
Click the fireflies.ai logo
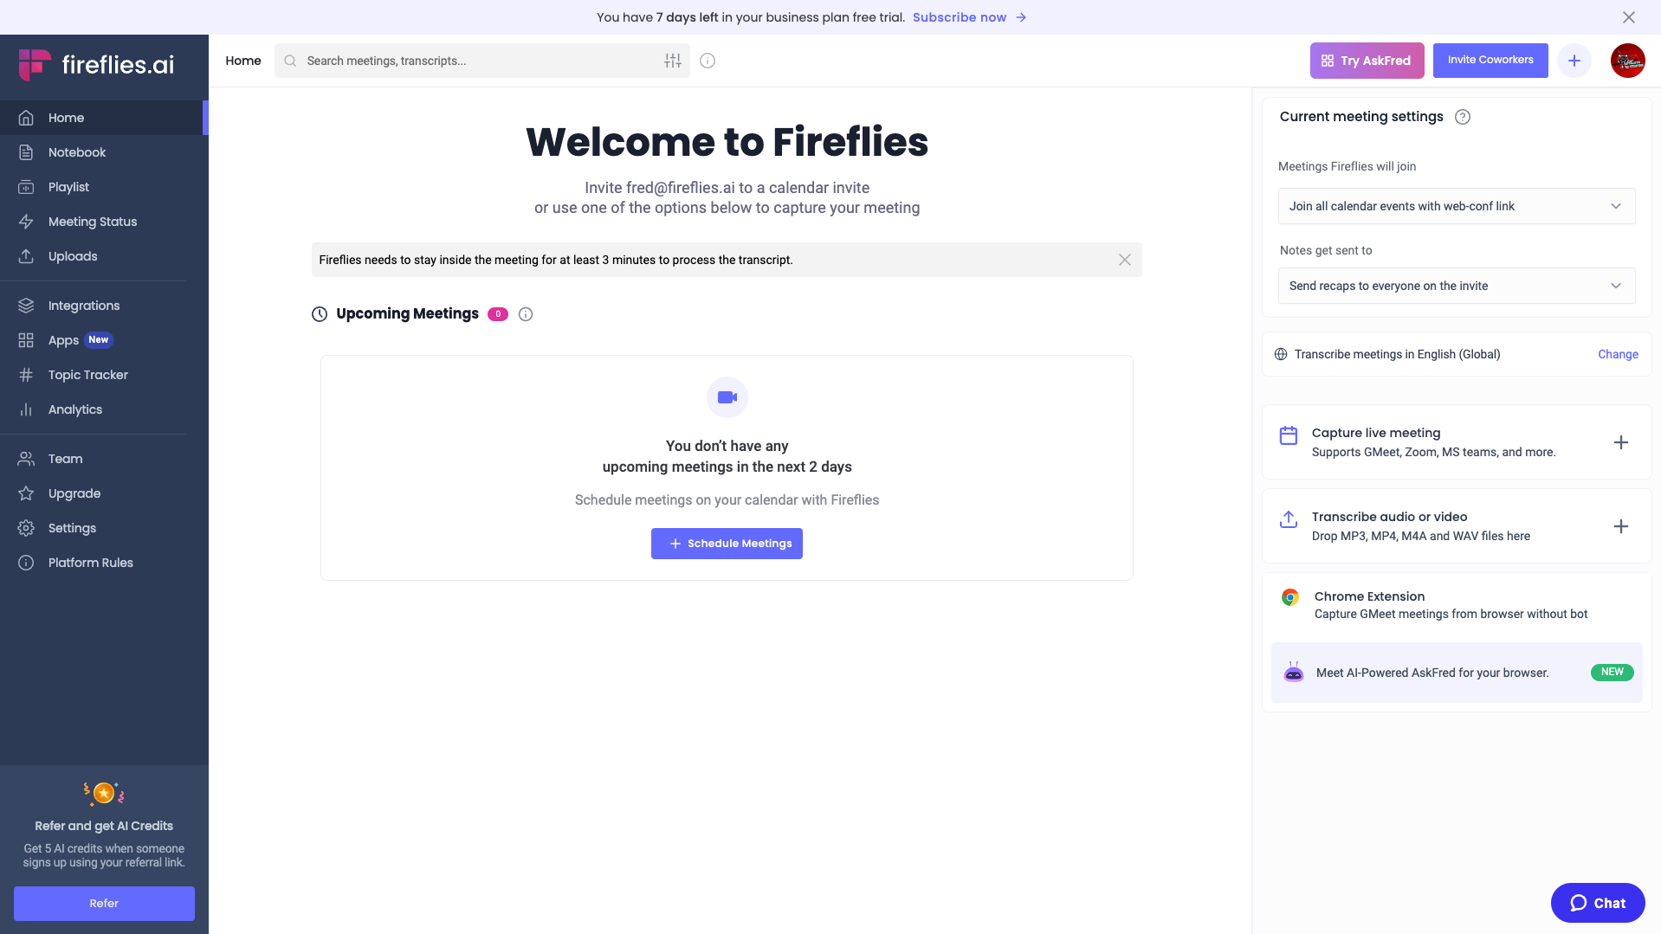[x=97, y=64]
